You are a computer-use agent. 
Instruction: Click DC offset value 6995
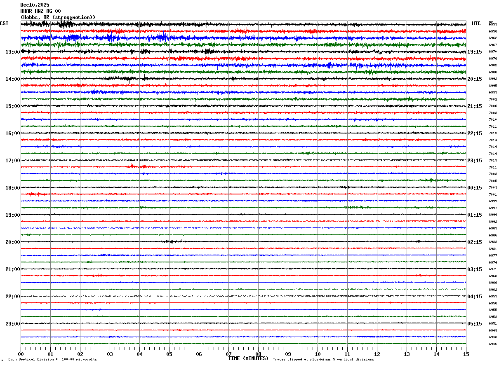tap(493, 86)
